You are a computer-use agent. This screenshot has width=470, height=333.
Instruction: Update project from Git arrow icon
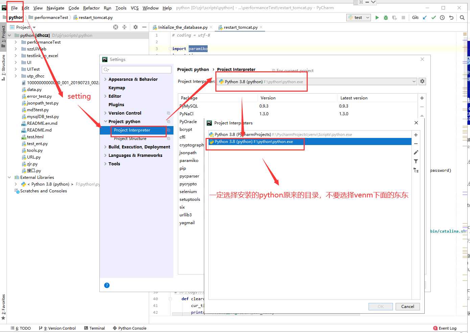[x=425, y=18]
